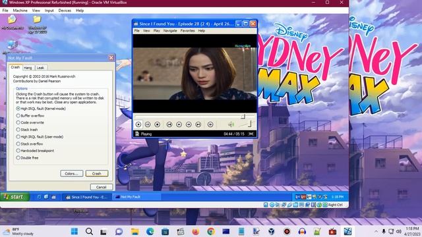
Task: Open File menu in media player
Action: (137, 31)
